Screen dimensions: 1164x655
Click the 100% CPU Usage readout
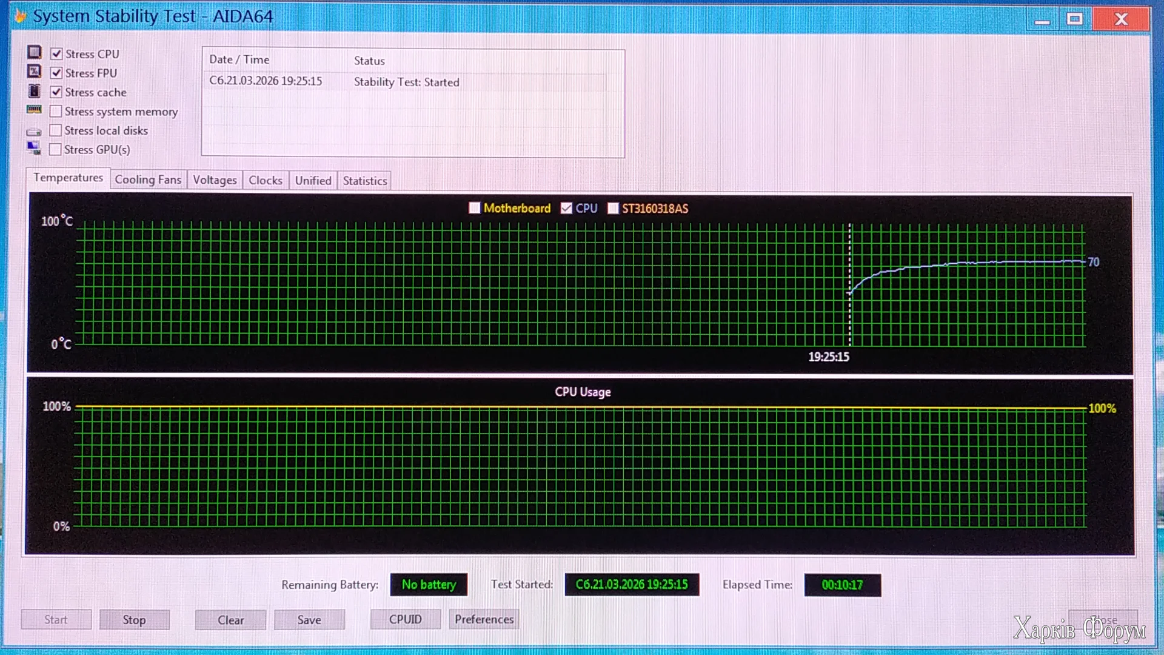1102,408
